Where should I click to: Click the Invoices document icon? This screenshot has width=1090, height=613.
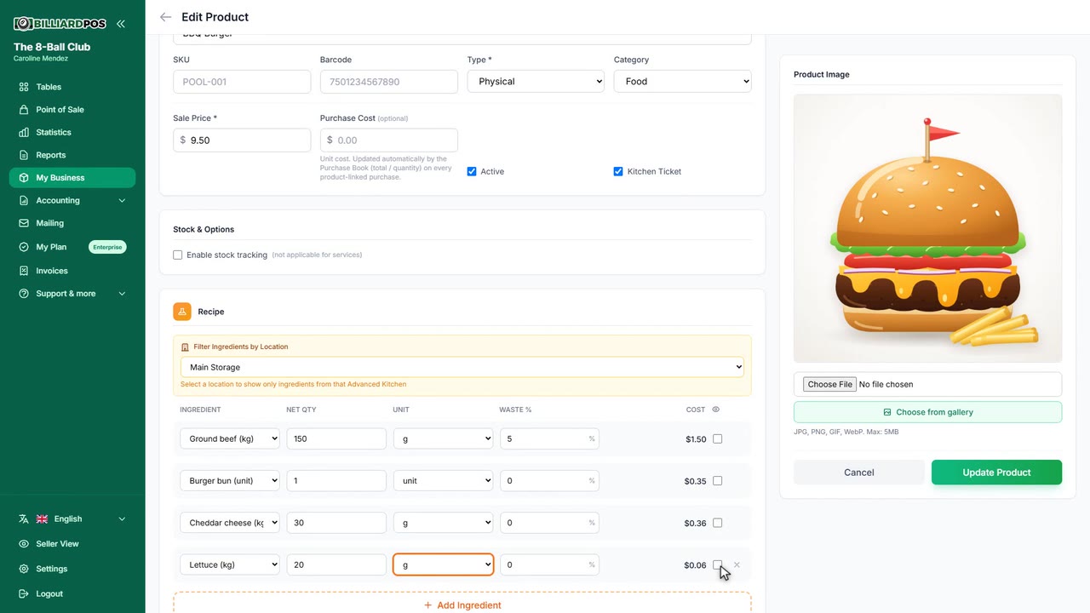(x=24, y=271)
